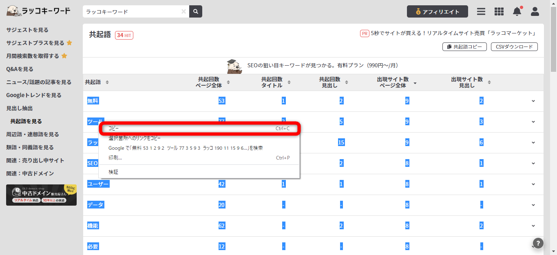Expand the 無料 row chevron
The height and width of the screenshot is (255, 557).
click(x=533, y=101)
